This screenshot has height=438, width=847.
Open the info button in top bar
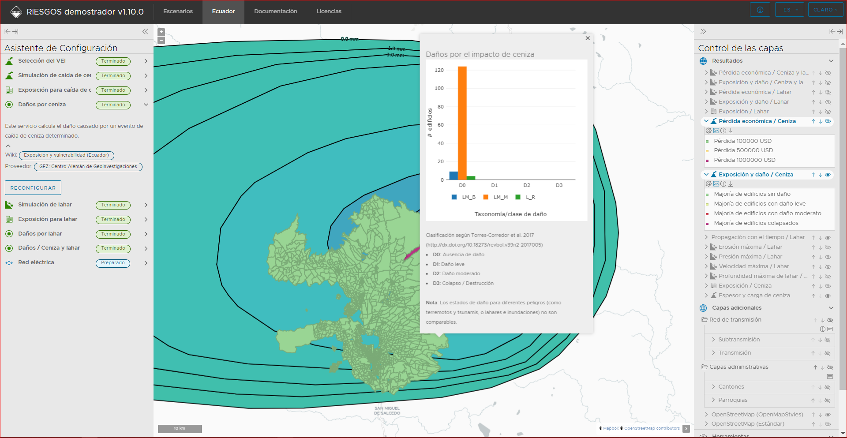760,10
